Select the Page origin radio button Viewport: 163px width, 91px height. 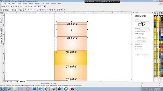coord(135,47)
